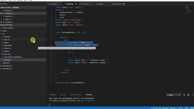Image resolution: width=194 pixels, height=109 pixels.
Task: Click the JS icon beside registerServiceWorker.js
Action: pyautogui.click(x=2, y=57)
